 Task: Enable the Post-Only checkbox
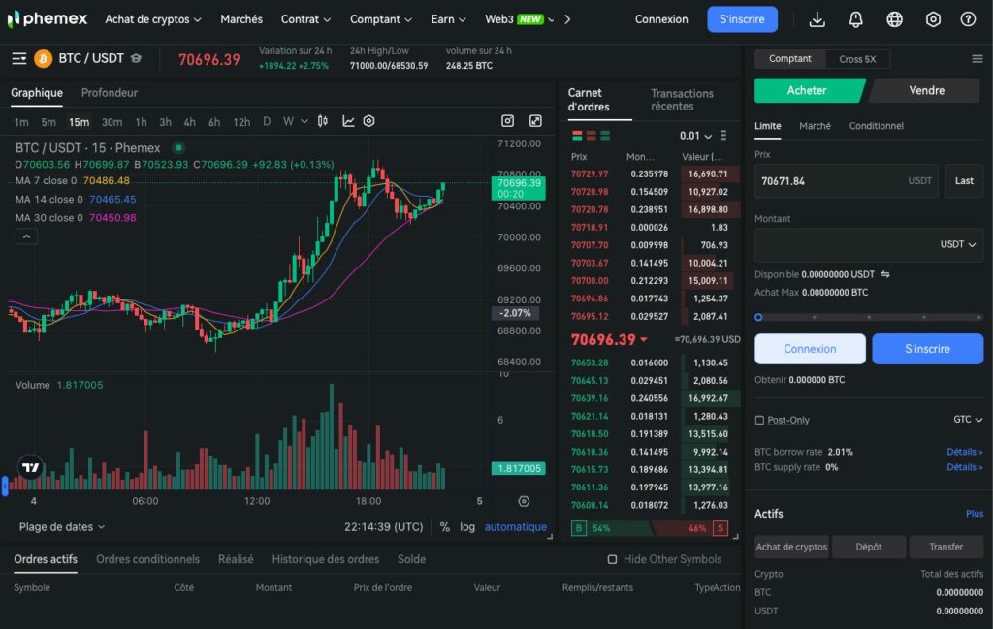[x=757, y=419]
